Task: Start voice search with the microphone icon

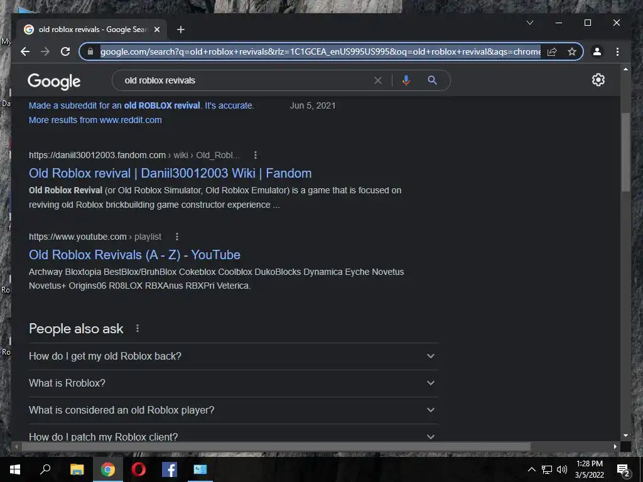Action: point(406,80)
